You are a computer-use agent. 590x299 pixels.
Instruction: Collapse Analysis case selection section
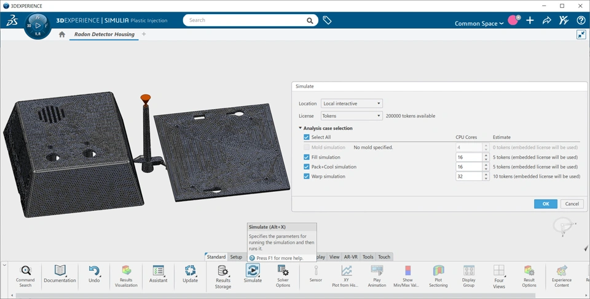click(301, 128)
